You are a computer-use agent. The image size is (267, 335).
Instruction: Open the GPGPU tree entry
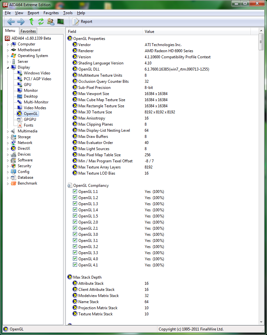click(30, 120)
